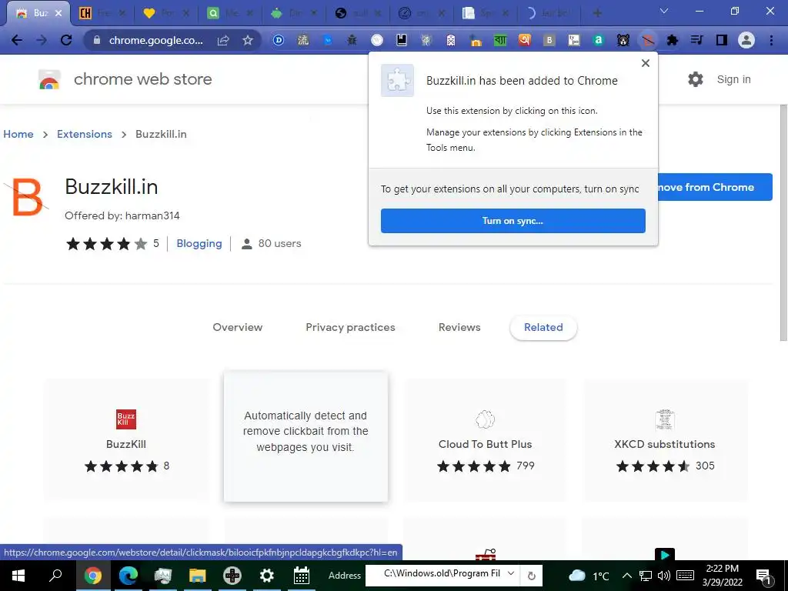This screenshot has width=788, height=591.
Task: Open the network icon in system tray
Action: click(646, 576)
